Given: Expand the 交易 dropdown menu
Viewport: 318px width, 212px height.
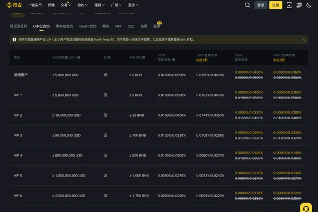Looking at the screenshot, I should click(66, 5).
